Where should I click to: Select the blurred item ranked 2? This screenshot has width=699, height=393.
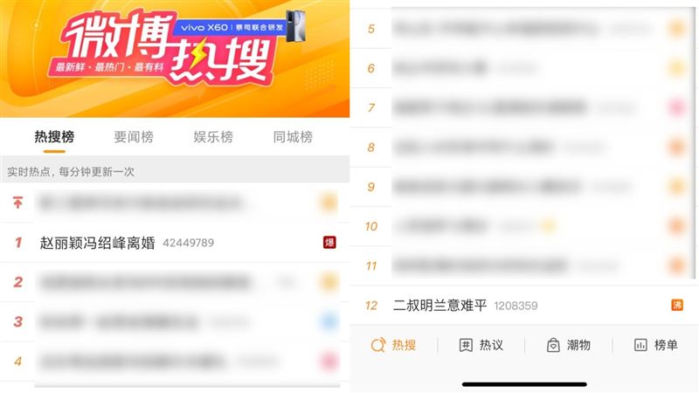coord(175,282)
